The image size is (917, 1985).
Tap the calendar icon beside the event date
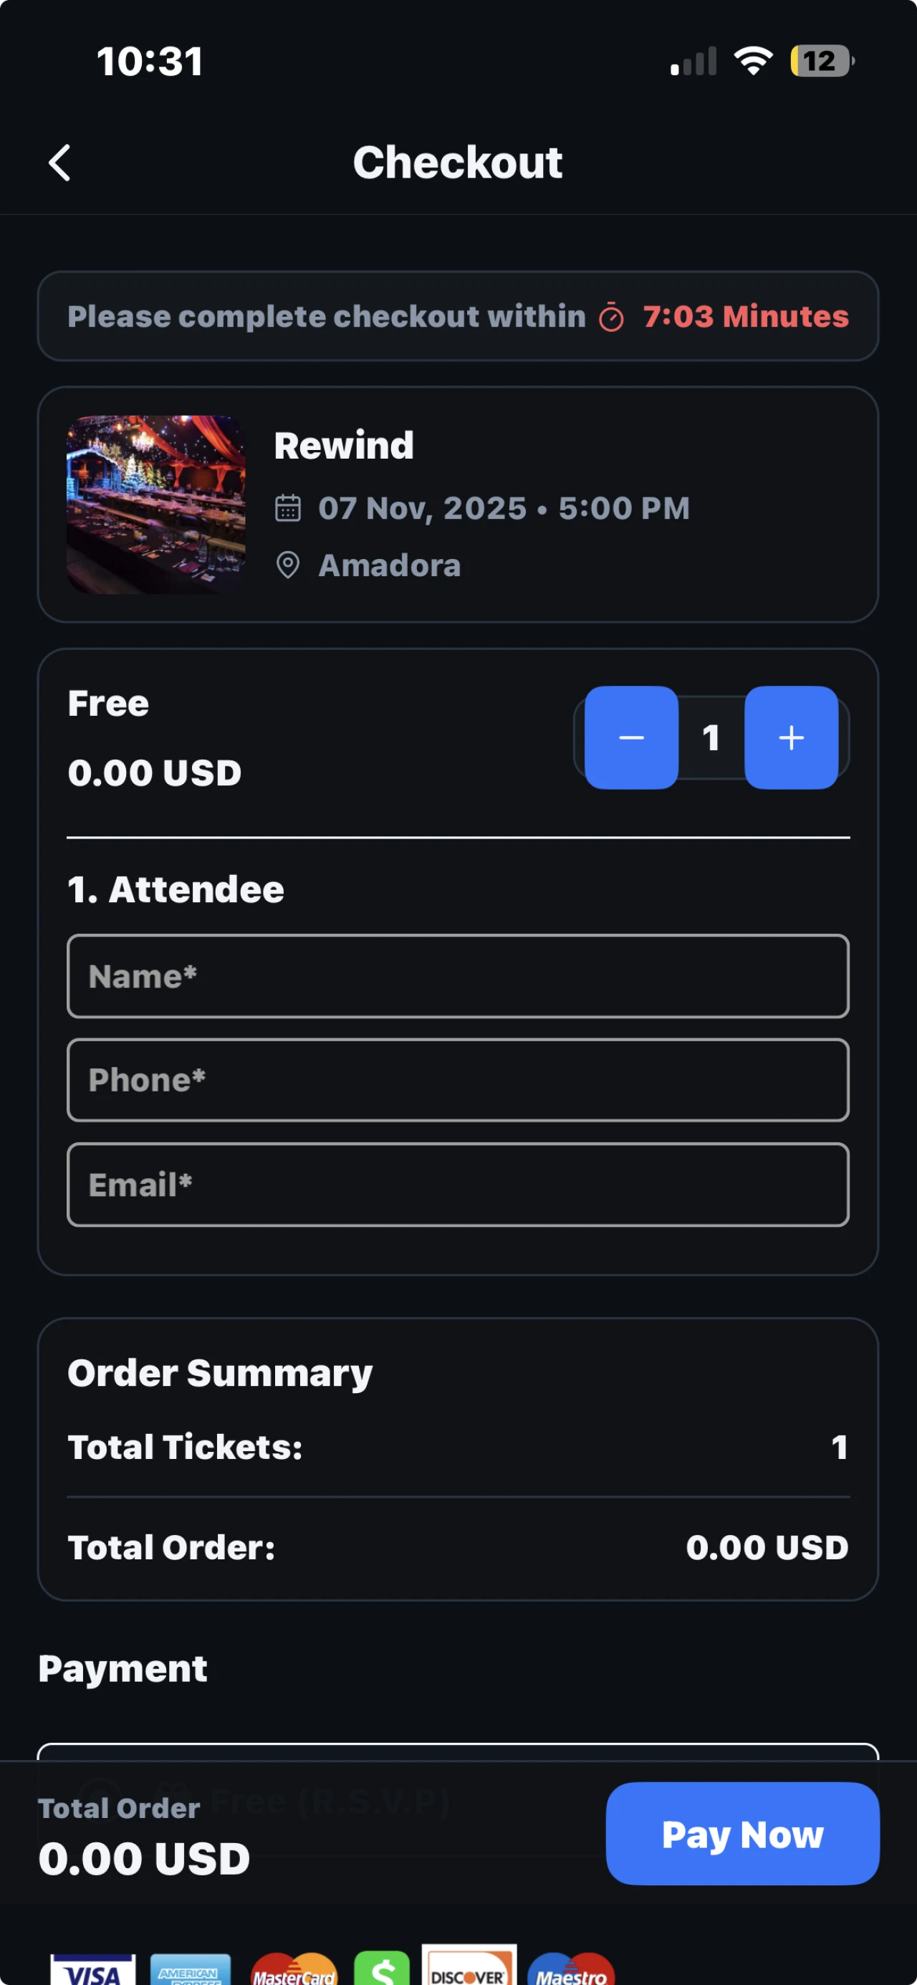point(288,509)
